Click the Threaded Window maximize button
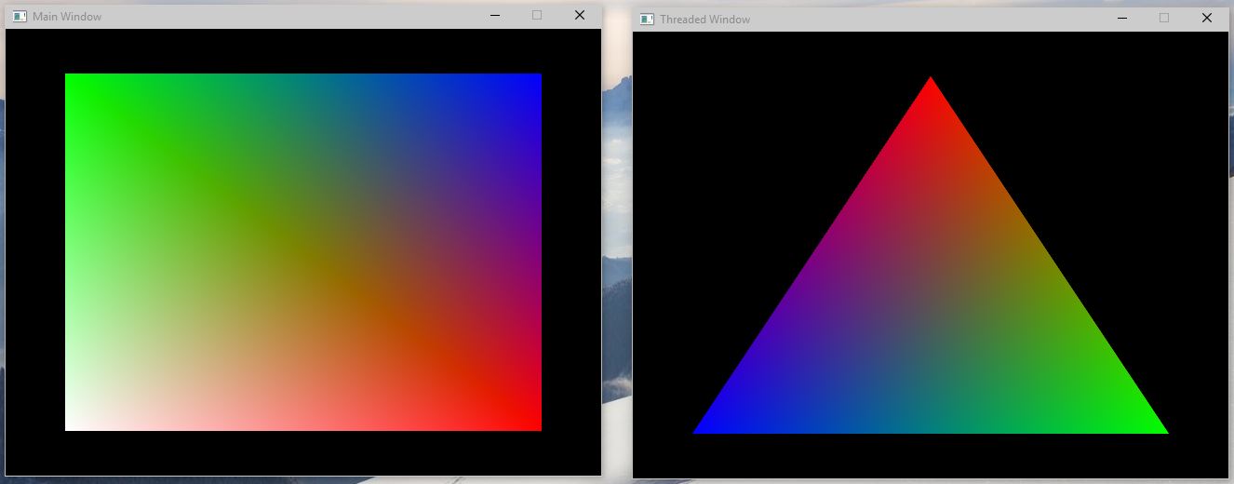 1164,19
